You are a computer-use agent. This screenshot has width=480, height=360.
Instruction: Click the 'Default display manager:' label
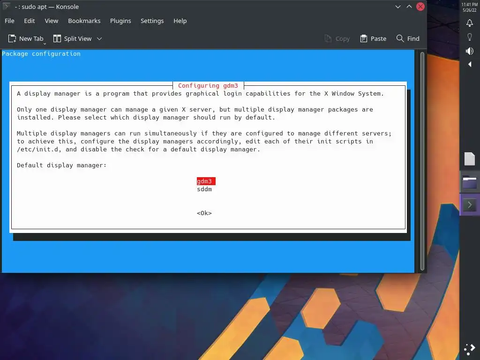pos(61,165)
